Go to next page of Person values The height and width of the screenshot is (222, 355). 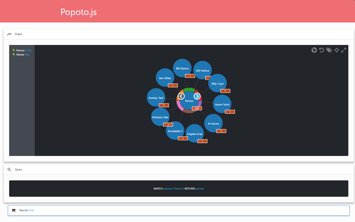197,96
